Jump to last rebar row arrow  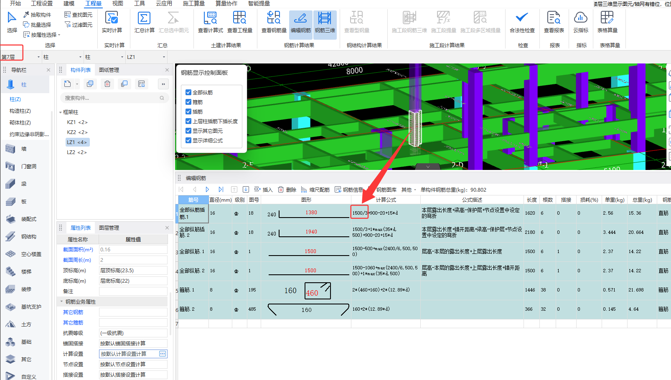(221, 190)
